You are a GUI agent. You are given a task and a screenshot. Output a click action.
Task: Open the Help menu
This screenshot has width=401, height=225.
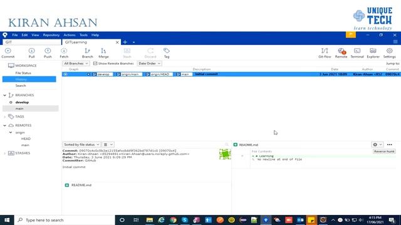point(95,35)
